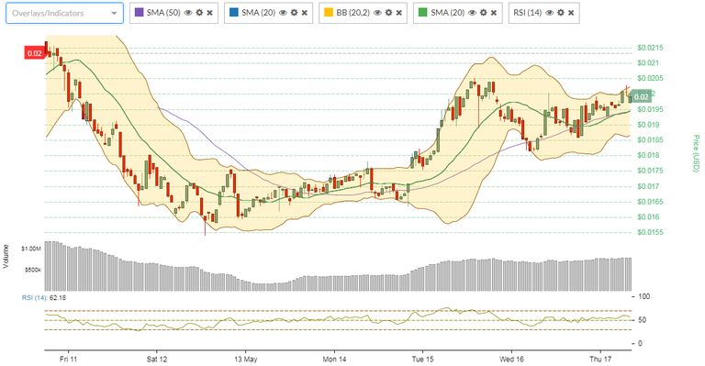Click the $0.016 price axis label
The image size is (705, 366).
(648, 216)
